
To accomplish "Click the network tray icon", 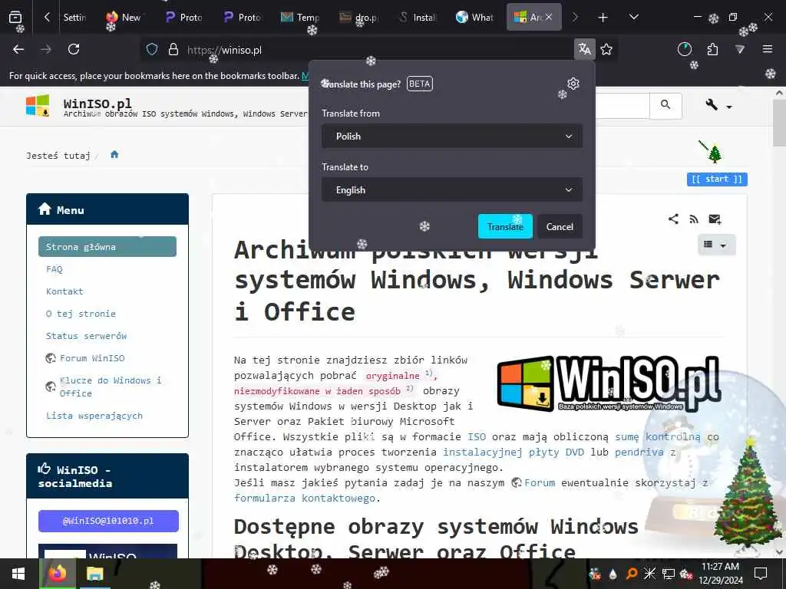I will point(669,574).
